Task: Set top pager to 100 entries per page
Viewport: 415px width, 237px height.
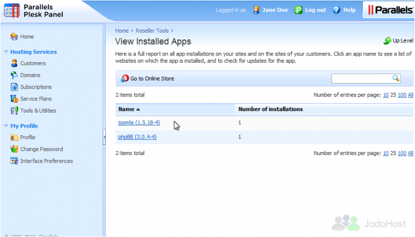Action: [402, 95]
